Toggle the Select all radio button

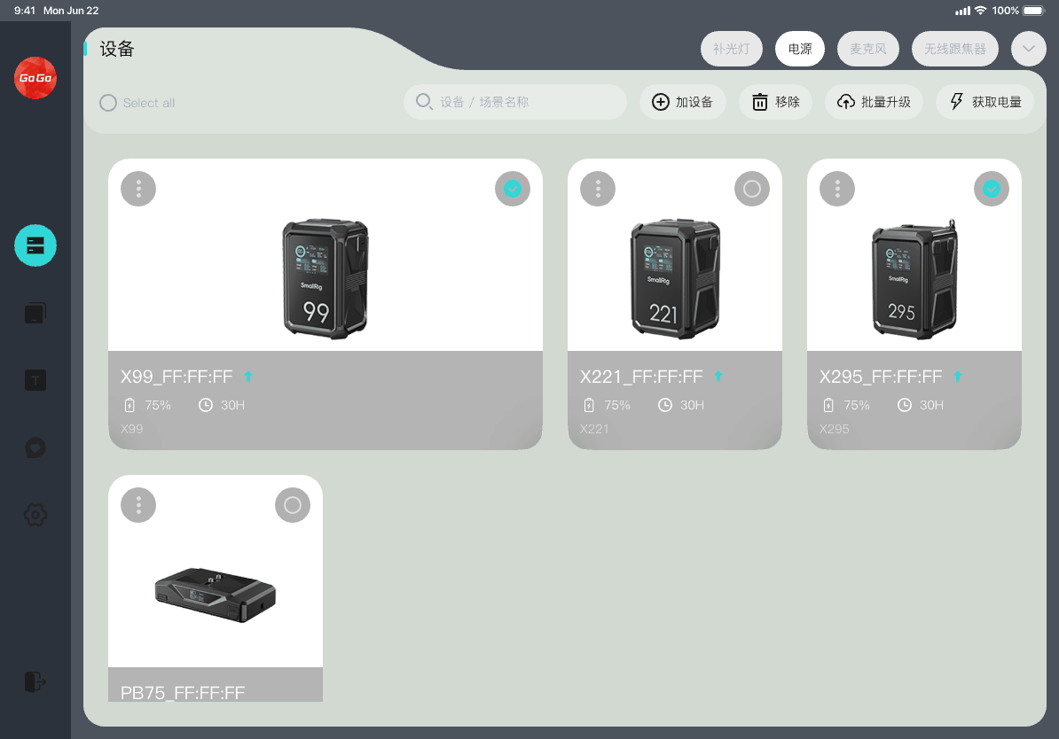108,103
